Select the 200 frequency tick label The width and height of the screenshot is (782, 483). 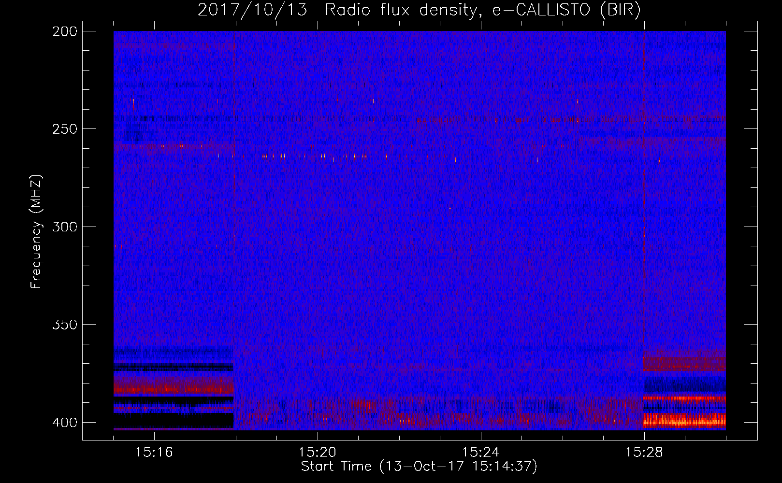pos(64,31)
